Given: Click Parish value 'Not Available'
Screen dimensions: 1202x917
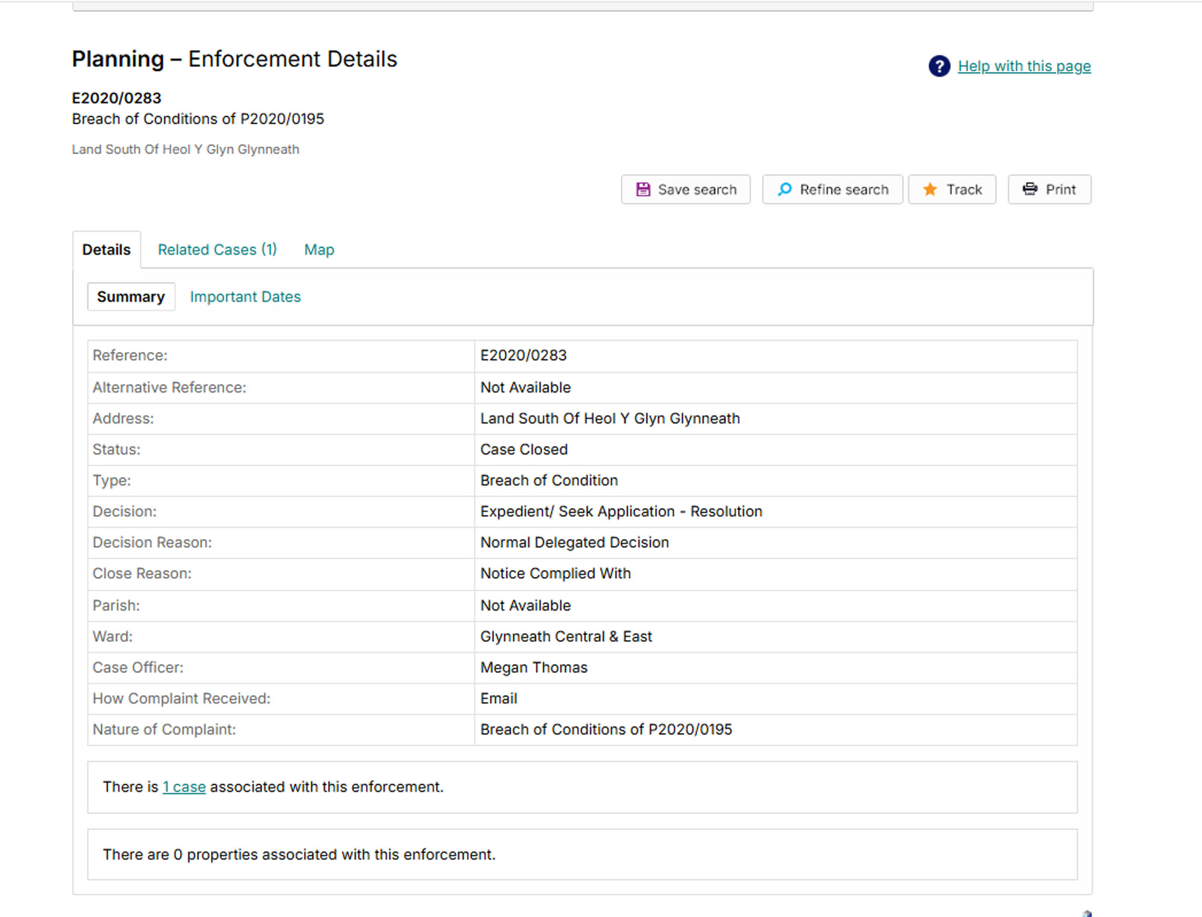Looking at the screenshot, I should point(525,605).
